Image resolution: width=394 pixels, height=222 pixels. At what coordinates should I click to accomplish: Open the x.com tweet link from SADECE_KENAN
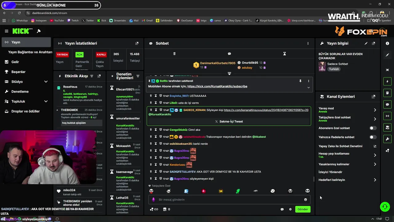click(x=266, y=110)
